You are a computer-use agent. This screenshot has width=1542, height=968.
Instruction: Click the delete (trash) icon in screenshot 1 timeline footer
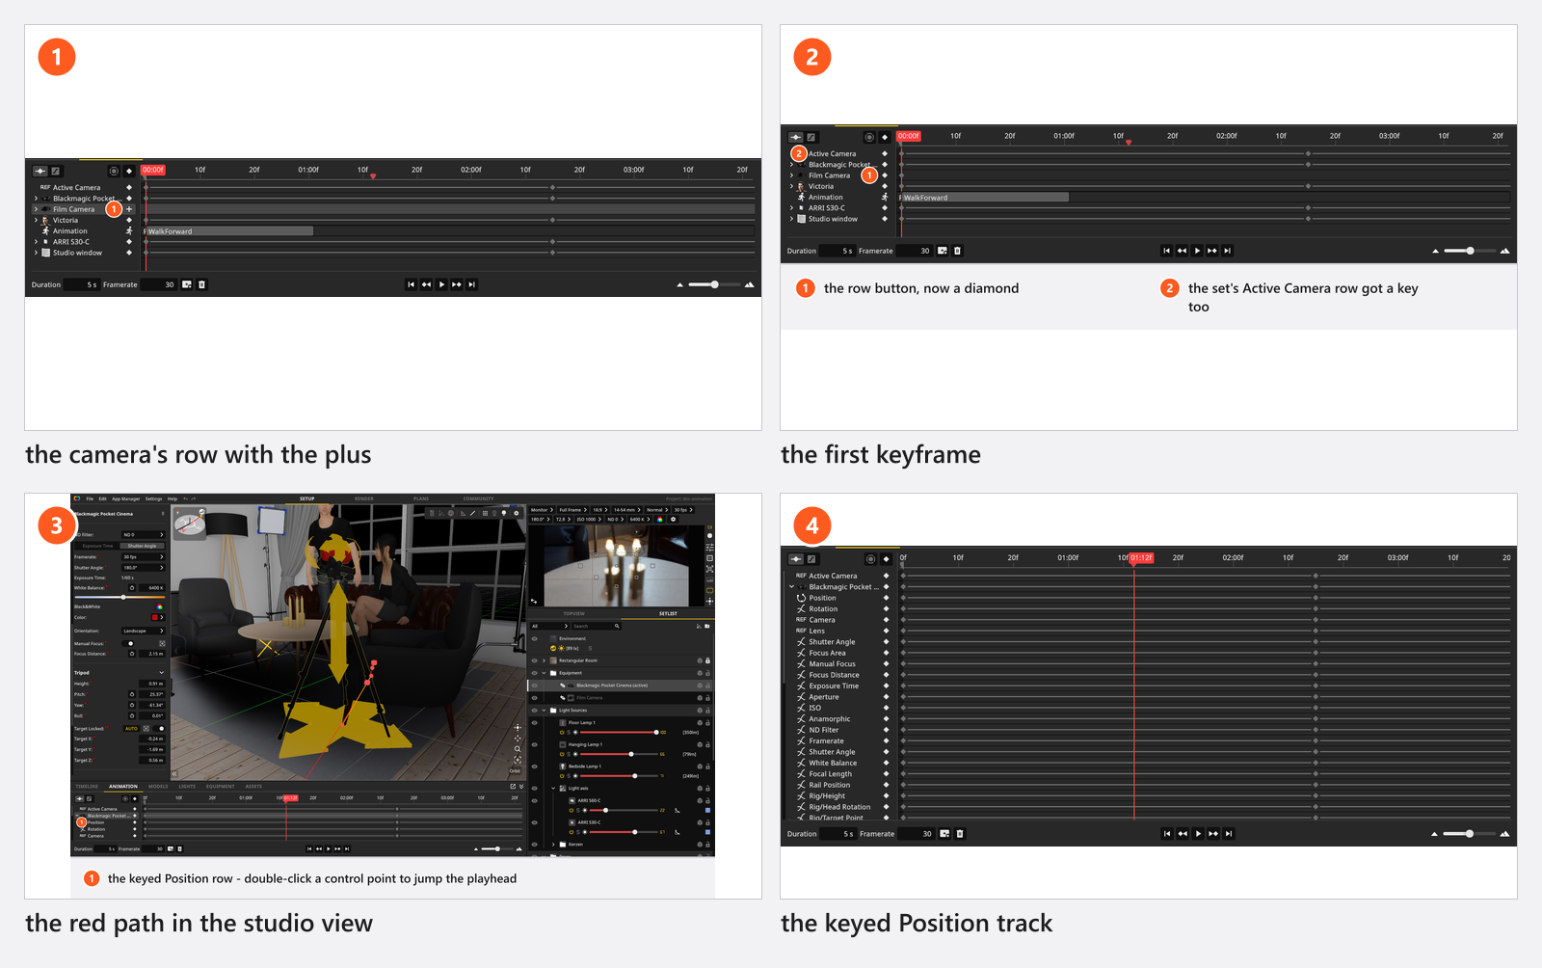coord(201,284)
